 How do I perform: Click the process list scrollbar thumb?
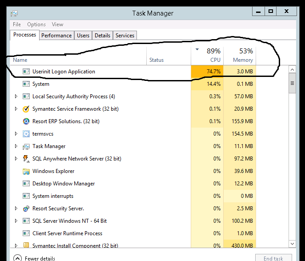[x=293, y=83]
